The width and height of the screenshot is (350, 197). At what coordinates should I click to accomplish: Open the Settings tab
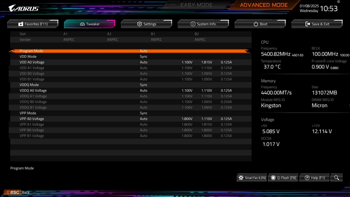pos(147,24)
